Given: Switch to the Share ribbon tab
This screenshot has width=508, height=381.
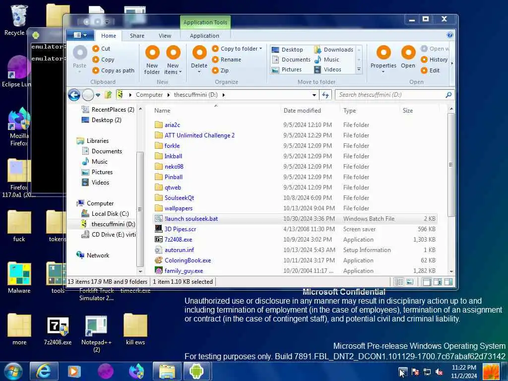Looking at the screenshot, I should coord(137,36).
